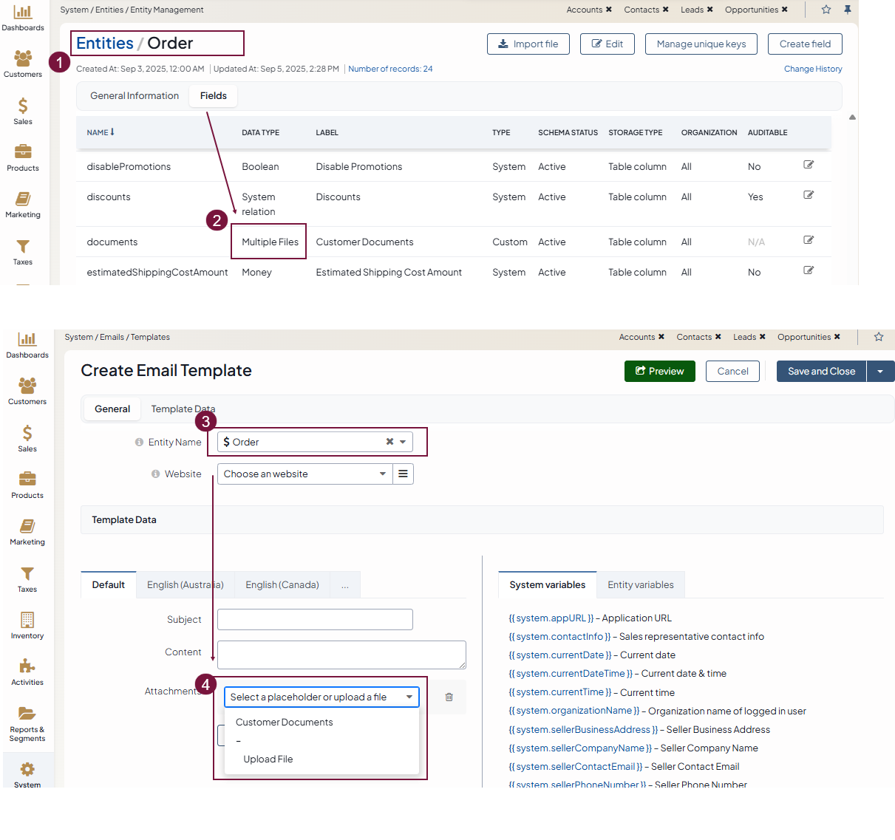Switch to the General Information tab
Screen dimensions: 895x840
pos(135,95)
